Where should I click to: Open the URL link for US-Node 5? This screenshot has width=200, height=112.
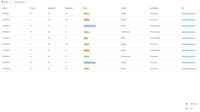tap(189, 38)
